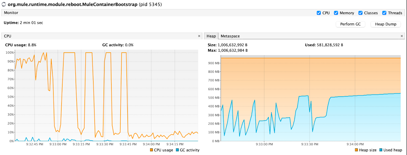407x155 pixels.
Task: Click the 9:34:00 PM marker on CPU chart
Action: pyautogui.click(x=151, y=144)
